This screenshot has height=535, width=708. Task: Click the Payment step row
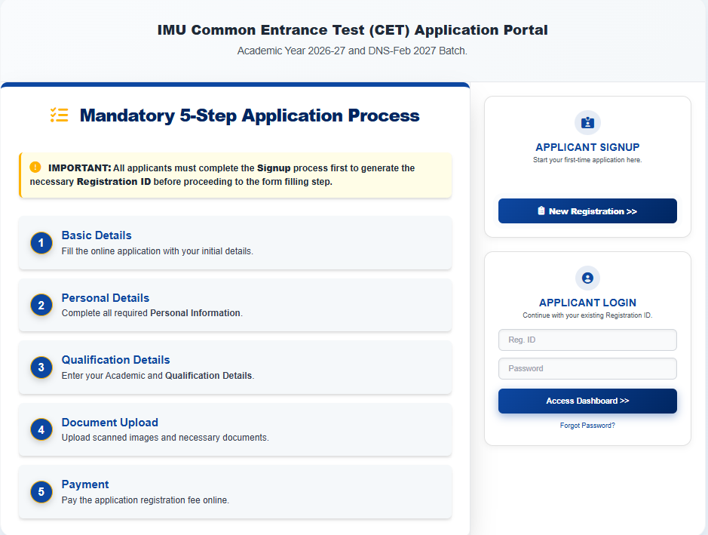click(234, 490)
